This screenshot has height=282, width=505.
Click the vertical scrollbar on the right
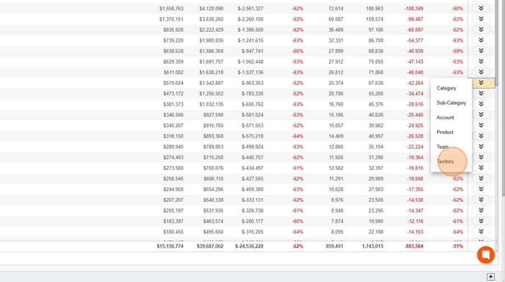click(502, 112)
